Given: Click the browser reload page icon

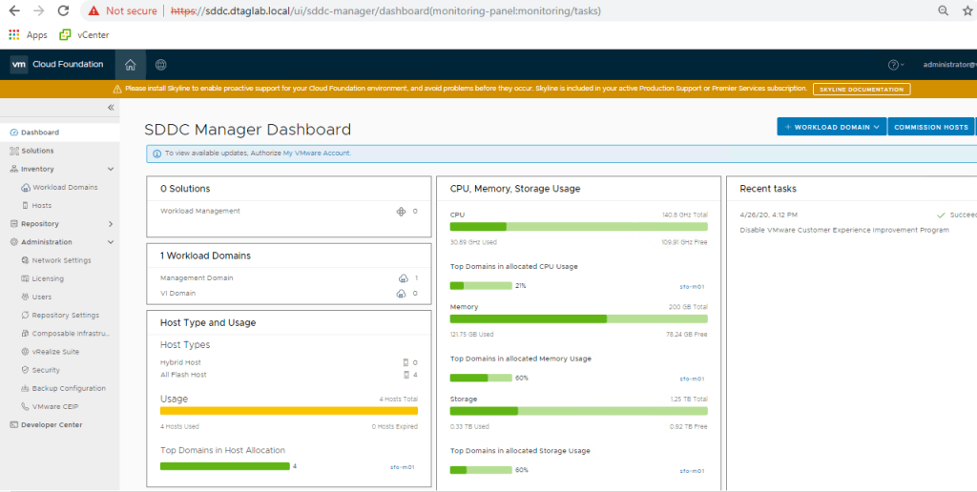Looking at the screenshot, I should [x=63, y=10].
